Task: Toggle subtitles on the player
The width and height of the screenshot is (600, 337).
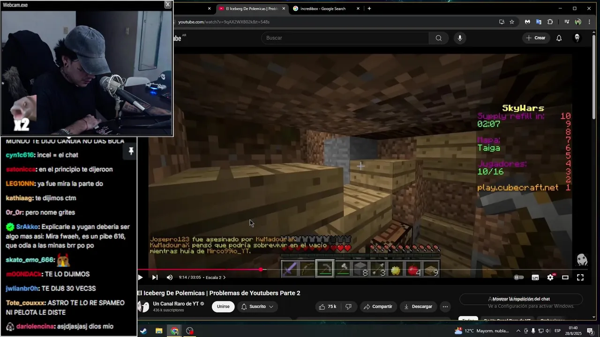Action: pos(535,278)
